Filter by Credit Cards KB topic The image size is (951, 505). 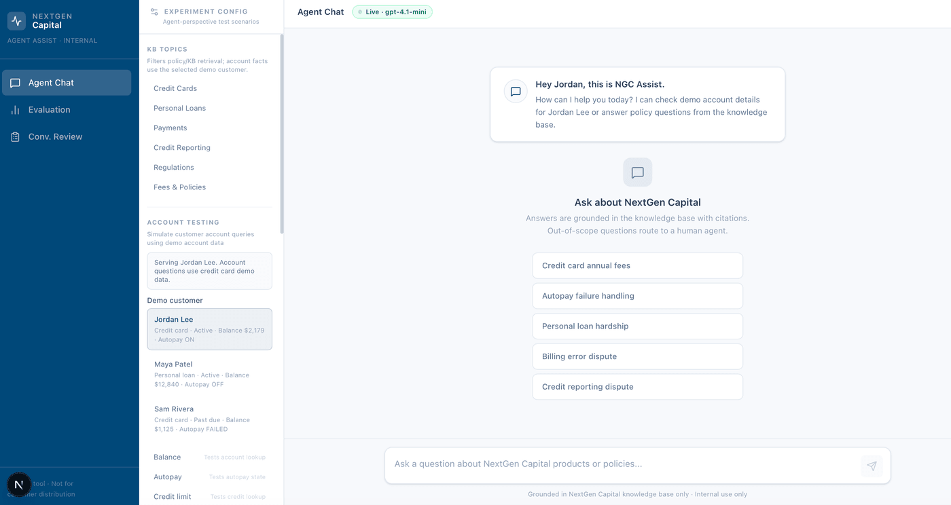click(x=209, y=88)
